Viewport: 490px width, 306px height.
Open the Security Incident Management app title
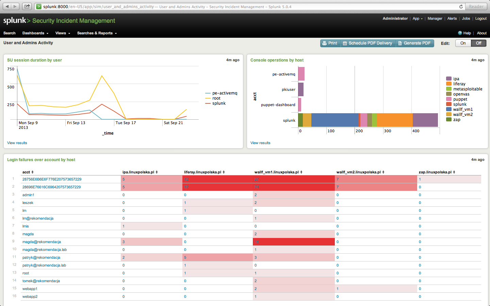[x=73, y=21]
